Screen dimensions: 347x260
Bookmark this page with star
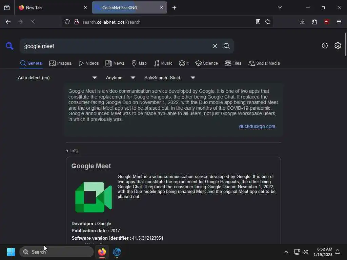(x=268, y=22)
